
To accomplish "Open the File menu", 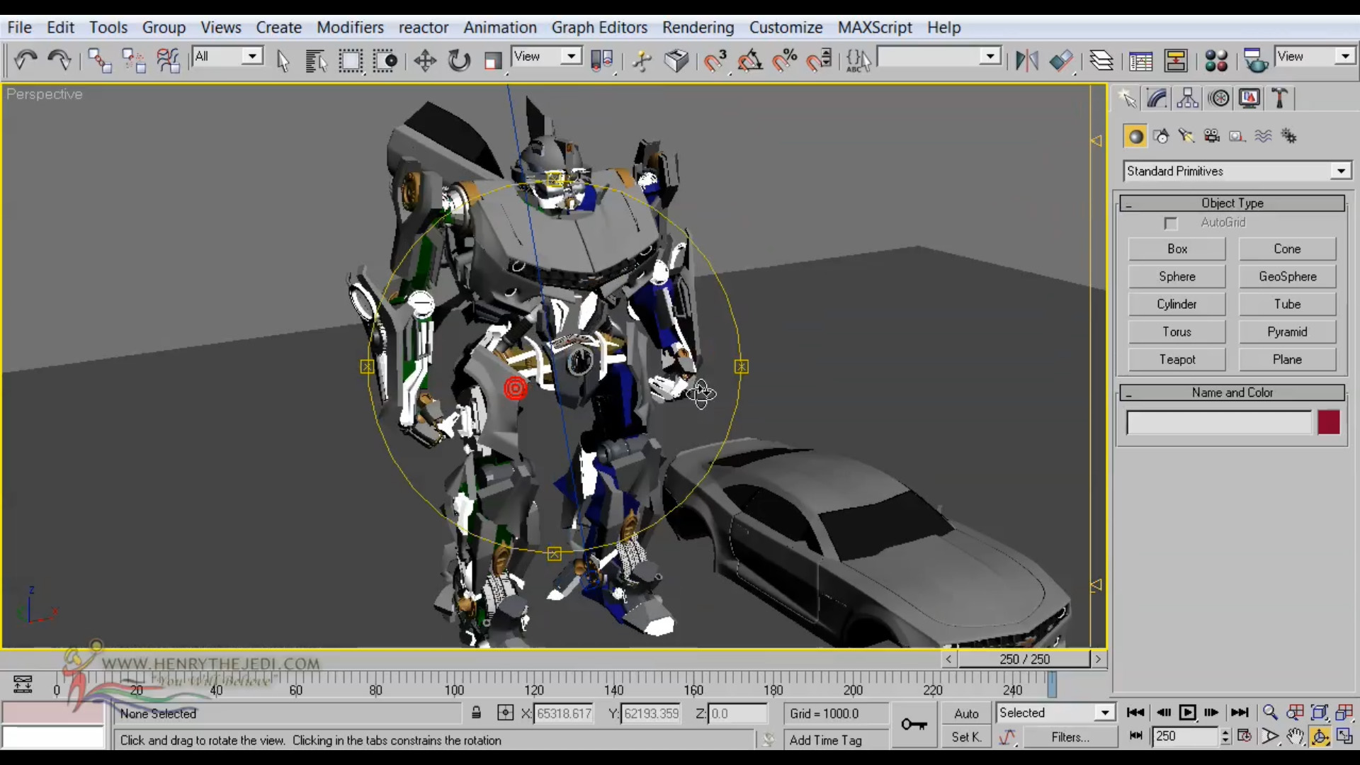I will click(x=19, y=28).
